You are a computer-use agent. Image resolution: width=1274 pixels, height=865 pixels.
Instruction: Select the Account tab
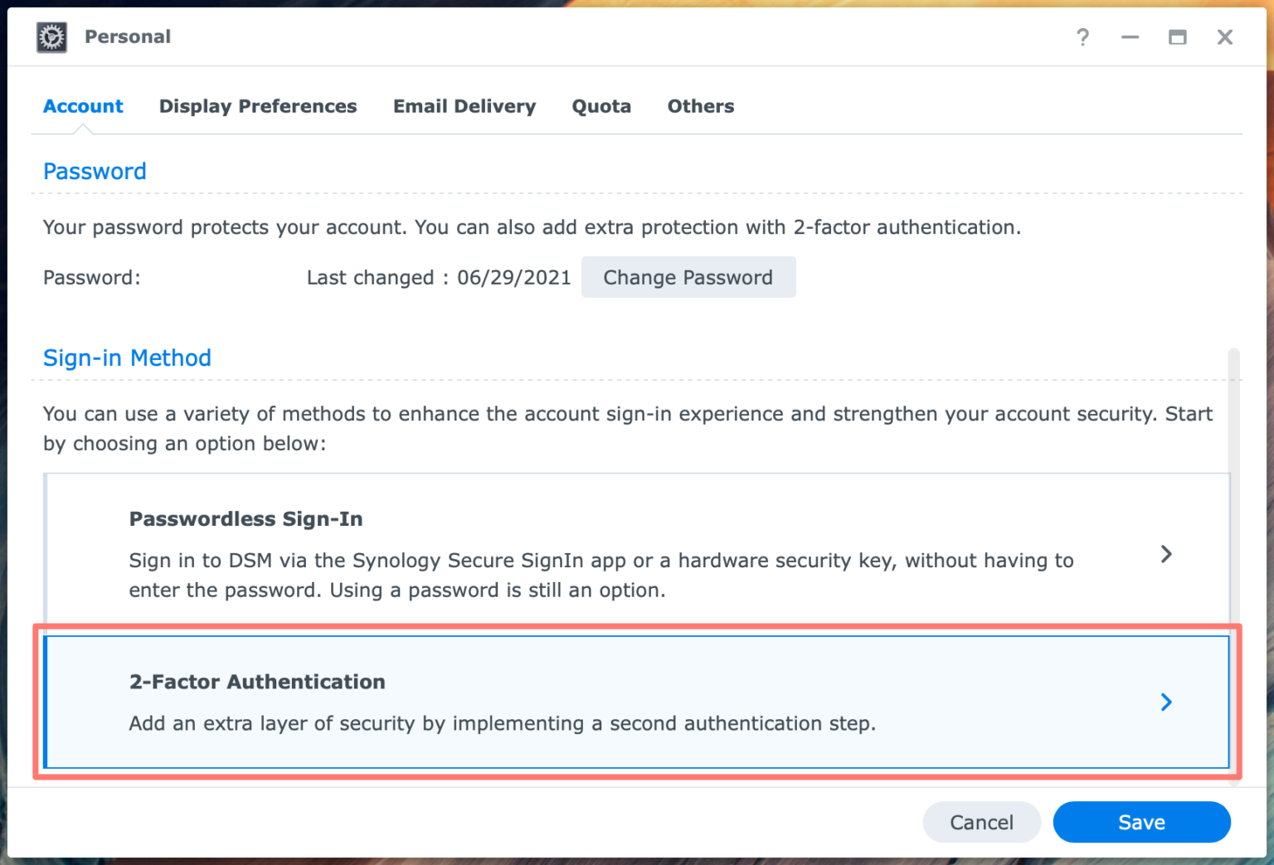pyautogui.click(x=83, y=106)
